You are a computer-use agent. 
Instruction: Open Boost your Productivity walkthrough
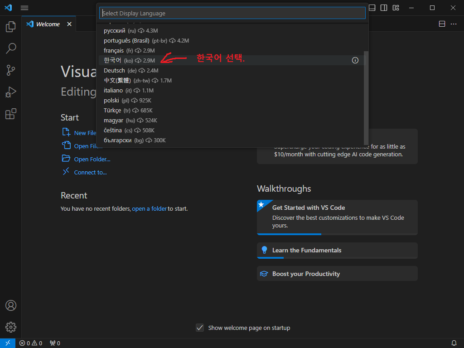pyautogui.click(x=337, y=274)
